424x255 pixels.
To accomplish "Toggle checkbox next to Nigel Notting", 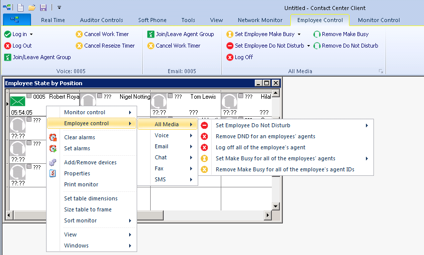I will pos(100,96).
